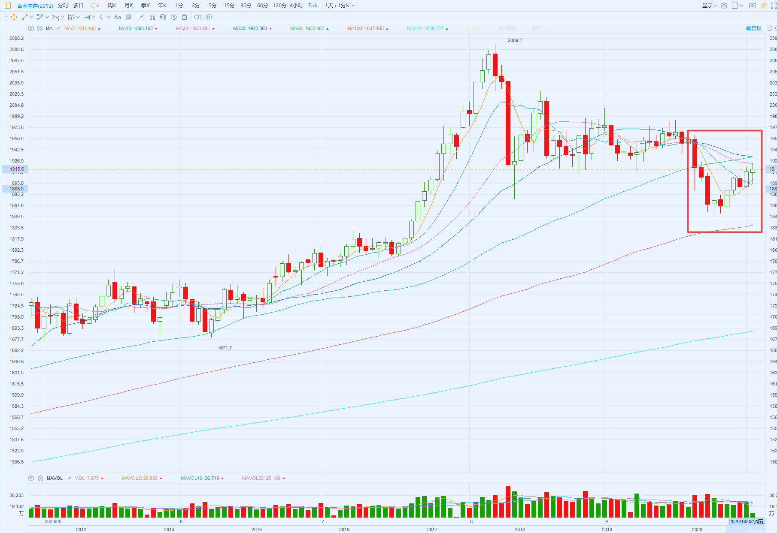Select the wave pattern drawing tool
Viewport: 777px width, 533px height.
pyautogui.click(x=55, y=17)
